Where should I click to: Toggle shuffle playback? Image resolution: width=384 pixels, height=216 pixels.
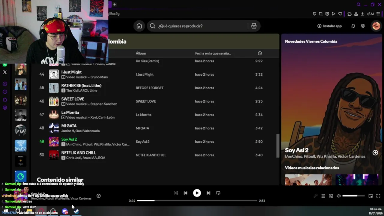(x=176, y=193)
